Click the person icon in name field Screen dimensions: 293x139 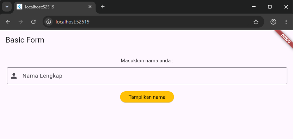[14, 76]
